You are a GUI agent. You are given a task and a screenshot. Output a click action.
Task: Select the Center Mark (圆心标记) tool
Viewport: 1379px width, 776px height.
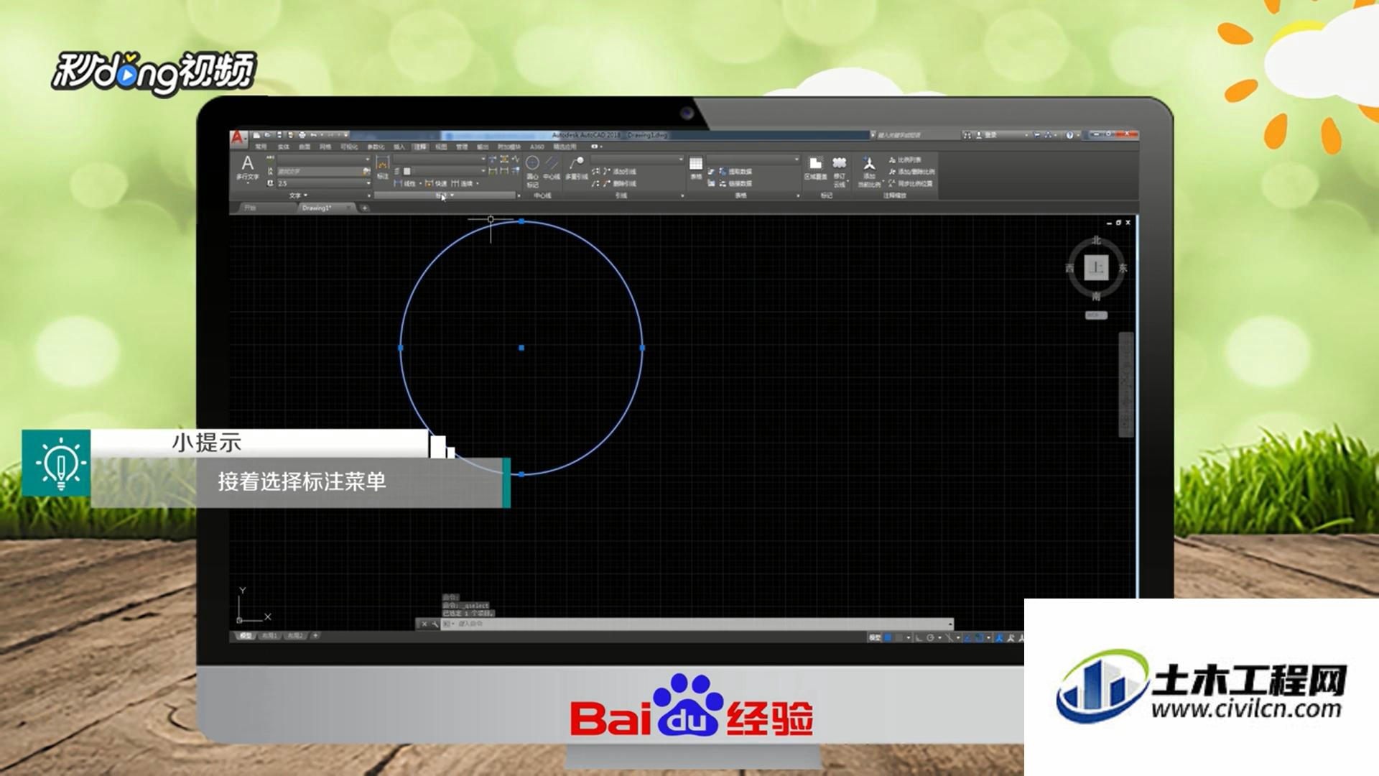(532, 171)
